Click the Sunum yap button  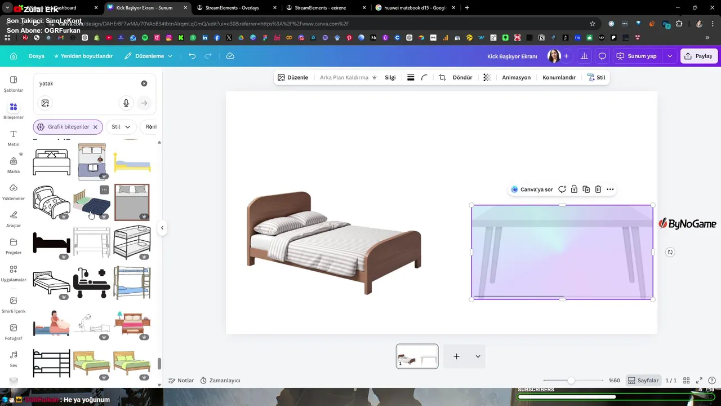coord(637,56)
